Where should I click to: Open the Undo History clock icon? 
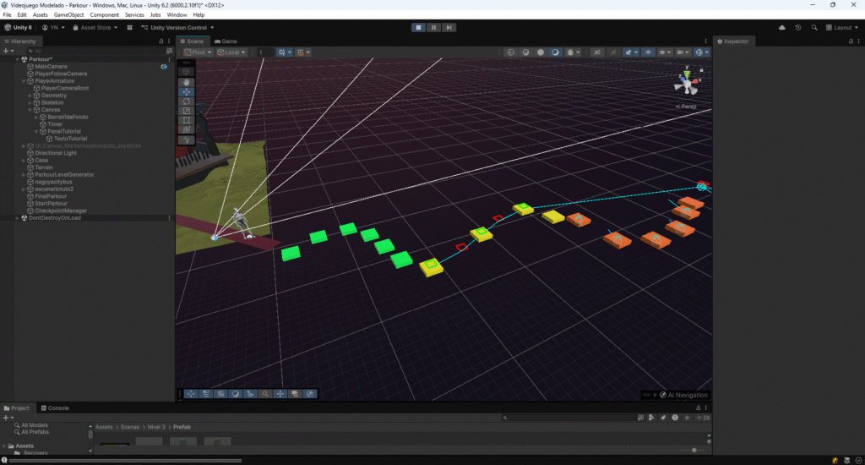point(799,27)
